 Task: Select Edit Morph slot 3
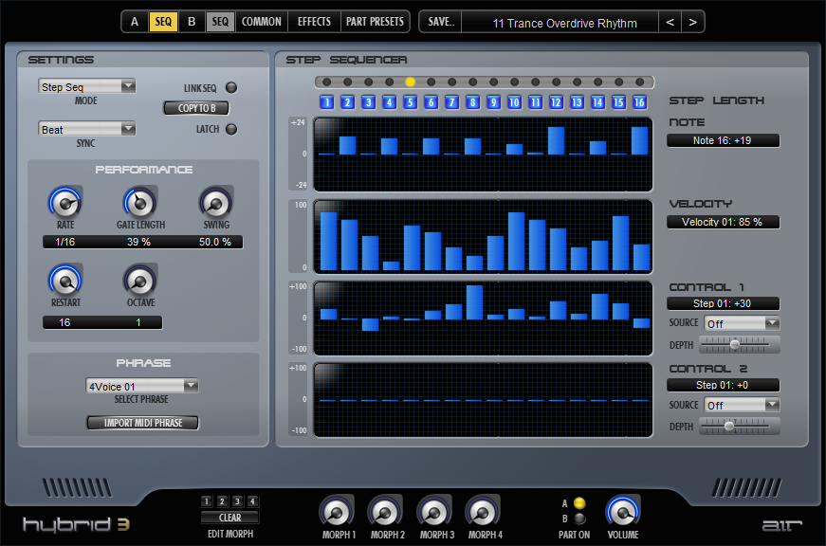(x=238, y=501)
